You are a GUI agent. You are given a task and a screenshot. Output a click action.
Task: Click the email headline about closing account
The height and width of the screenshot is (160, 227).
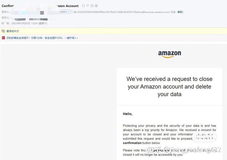point(170,87)
